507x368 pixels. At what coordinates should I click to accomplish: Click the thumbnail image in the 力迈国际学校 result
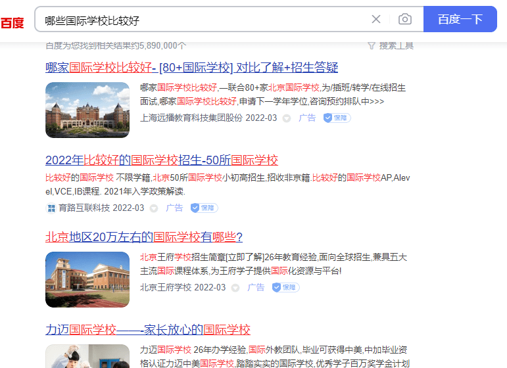[x=87, y=356]
